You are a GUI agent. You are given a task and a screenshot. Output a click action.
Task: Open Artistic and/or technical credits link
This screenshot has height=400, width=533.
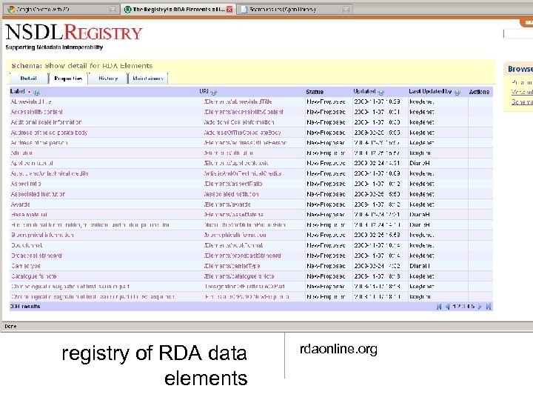point(50,173)
